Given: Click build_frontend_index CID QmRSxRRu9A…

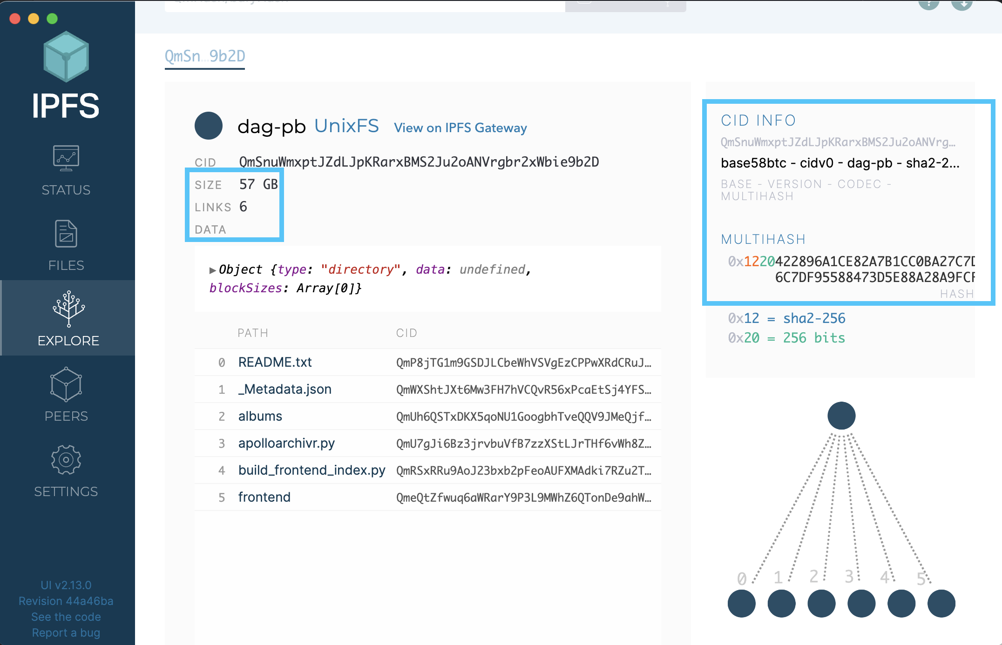Looking at the screenshot, I should click(524, 470).
